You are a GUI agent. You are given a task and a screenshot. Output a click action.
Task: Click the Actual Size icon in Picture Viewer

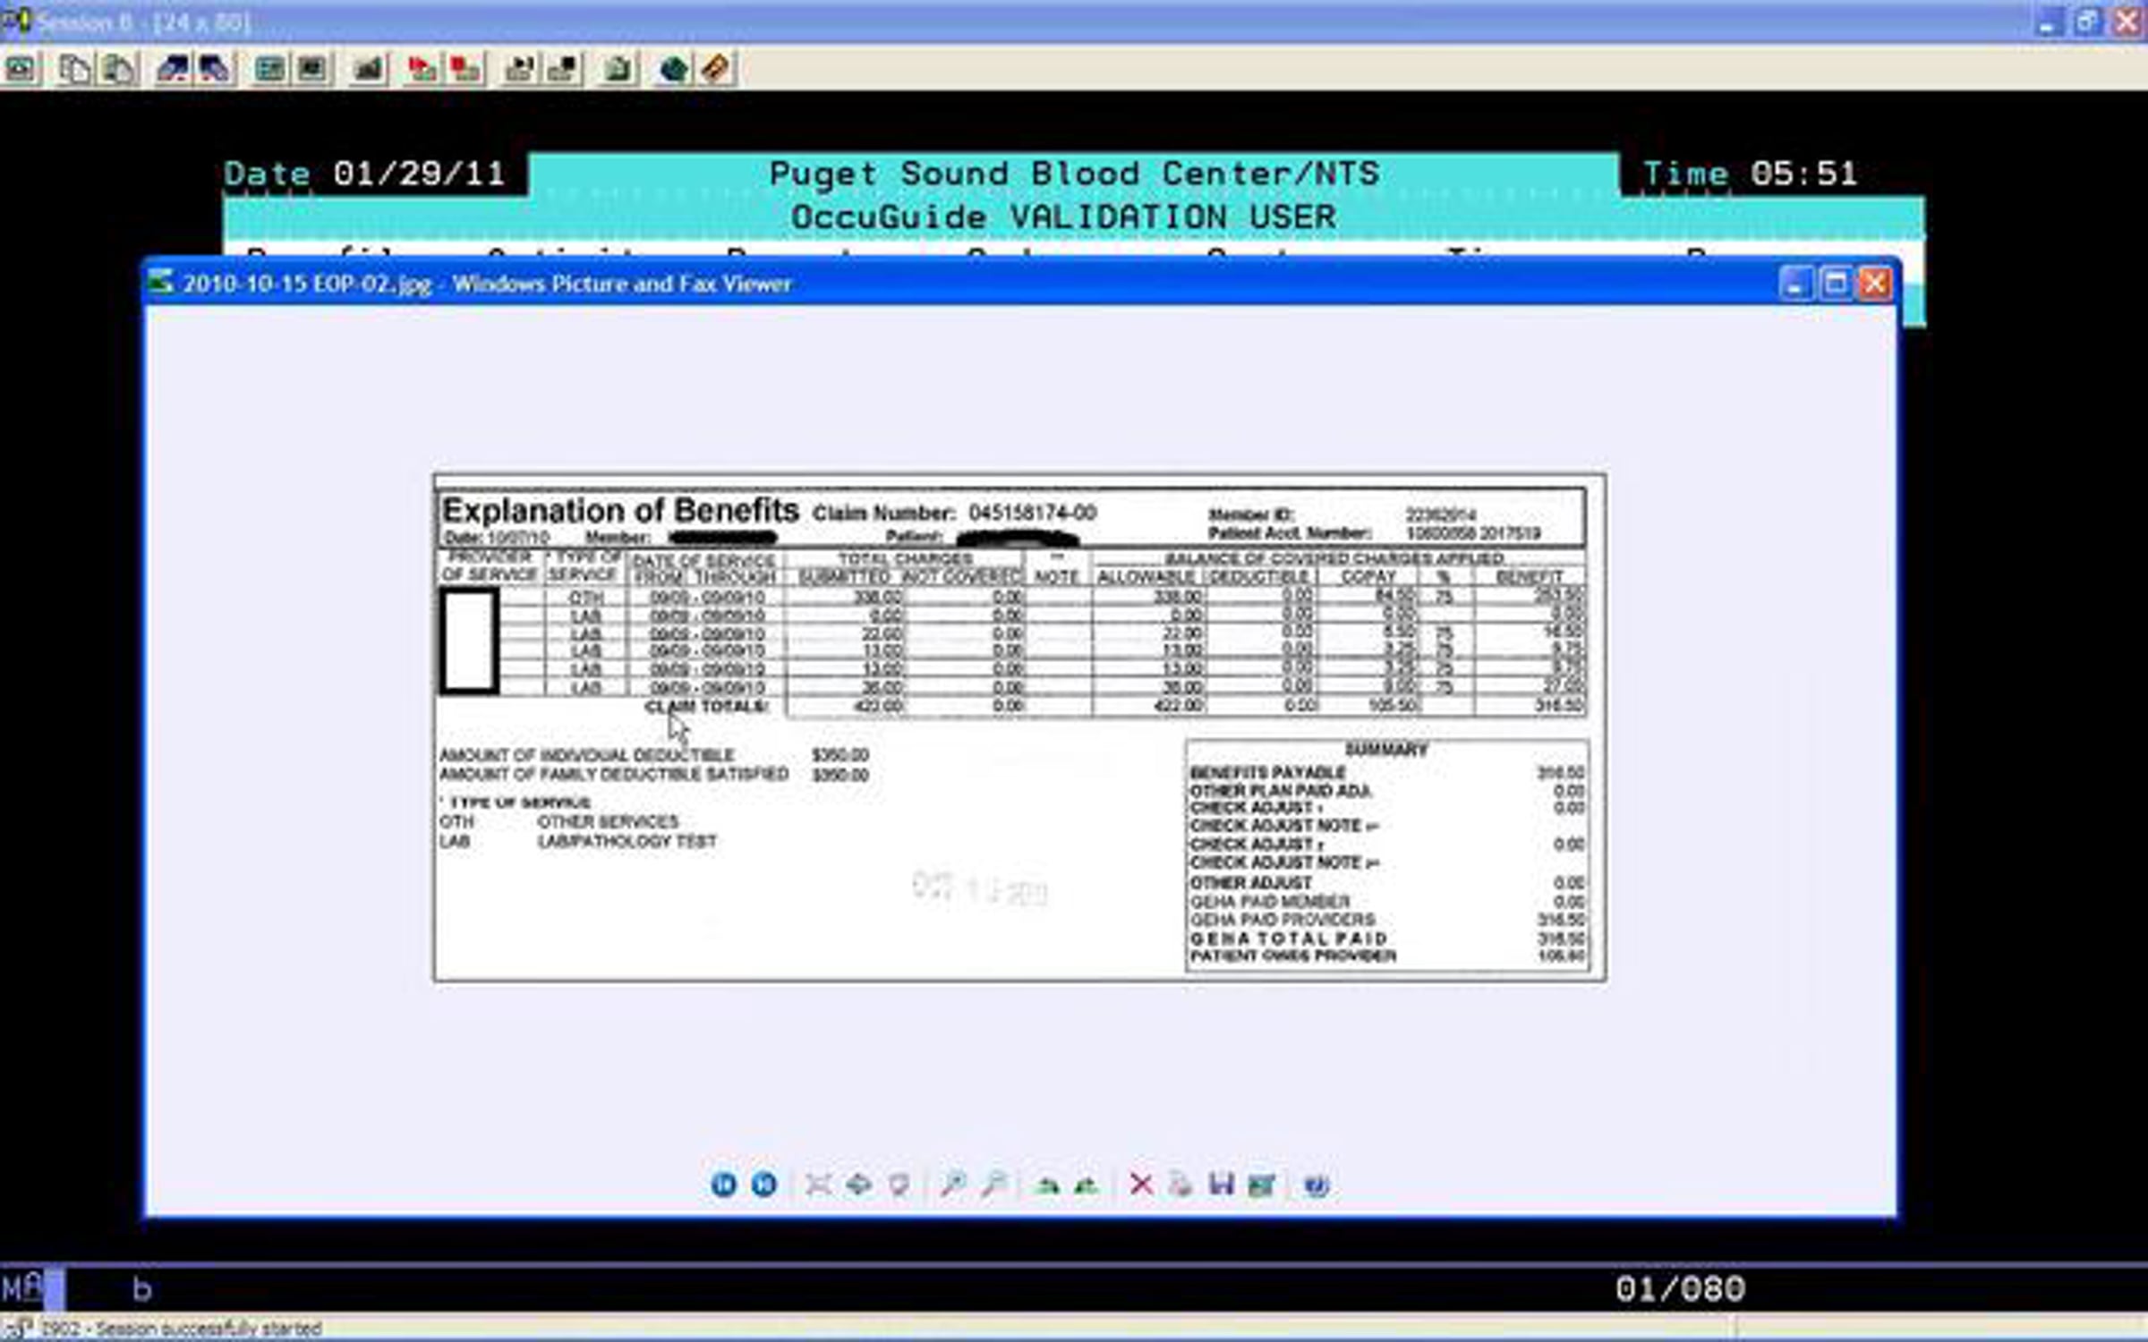[x=858, y=1185]
